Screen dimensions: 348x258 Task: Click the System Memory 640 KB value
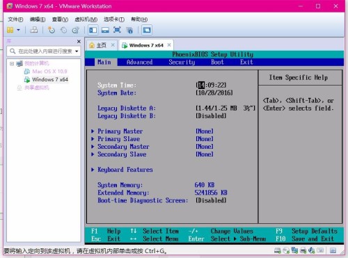(205, 185)
